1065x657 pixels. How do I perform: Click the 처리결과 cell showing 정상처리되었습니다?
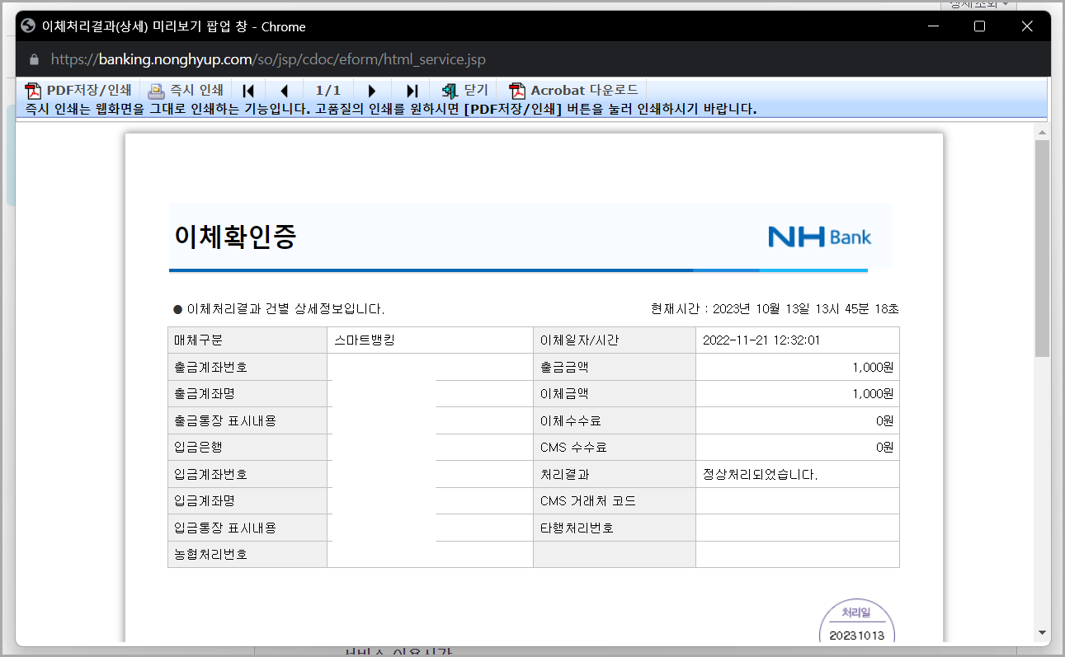797,474
